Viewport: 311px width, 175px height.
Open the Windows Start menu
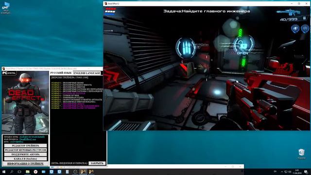[4, 172]
